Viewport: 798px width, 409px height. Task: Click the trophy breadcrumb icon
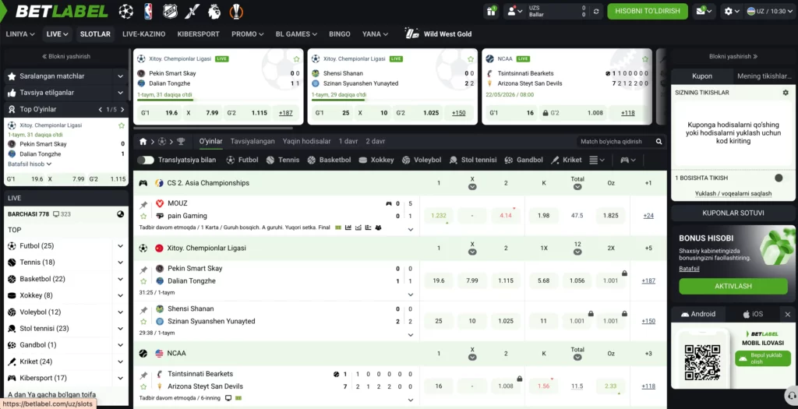point(181,142)
